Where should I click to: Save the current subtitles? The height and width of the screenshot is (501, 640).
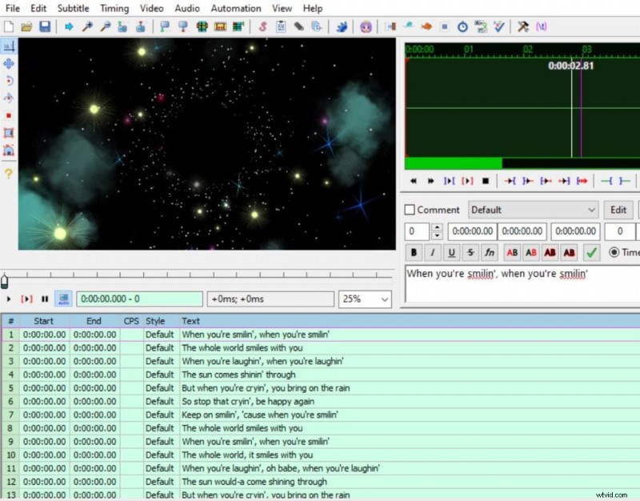pyautogui.click(x=43, y=26)
